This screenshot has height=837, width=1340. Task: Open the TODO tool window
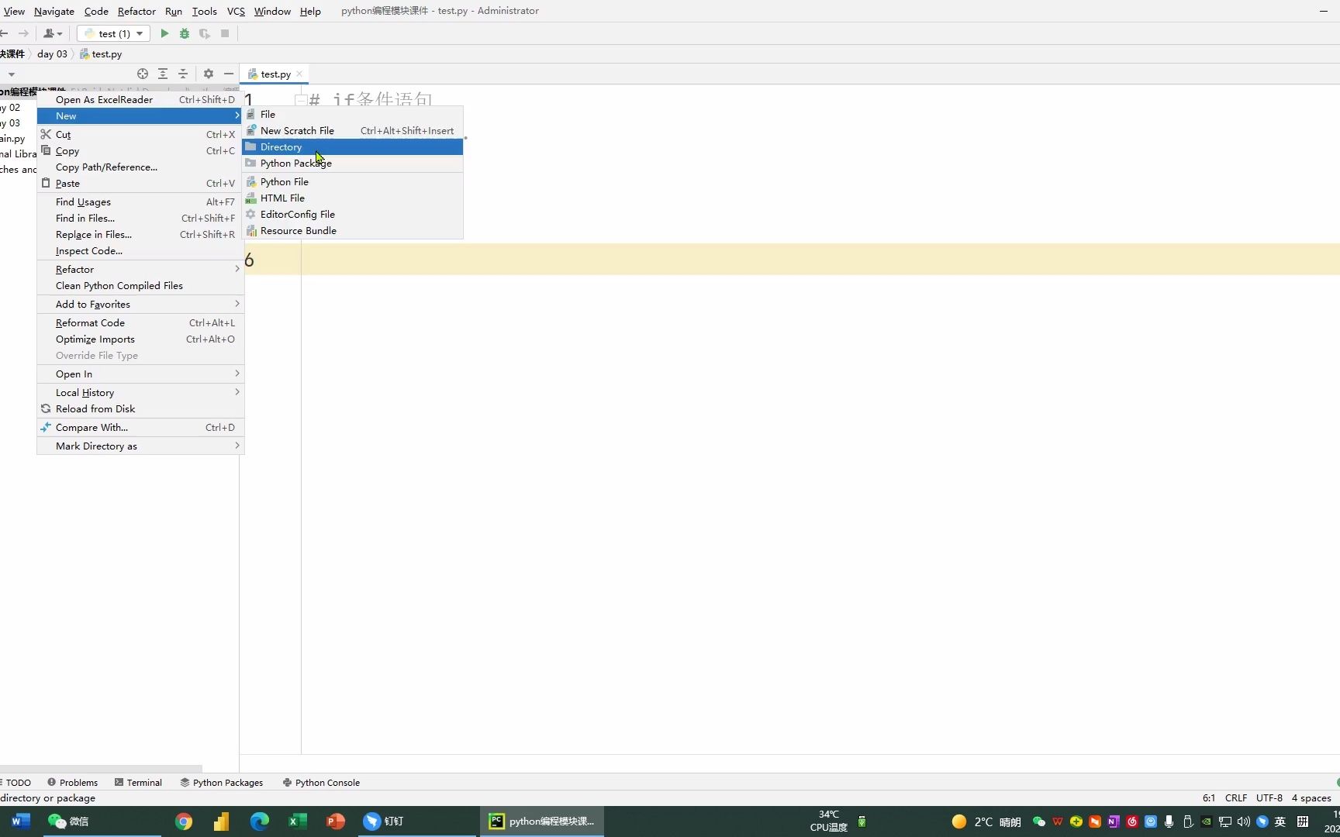[x=17, y=782]
